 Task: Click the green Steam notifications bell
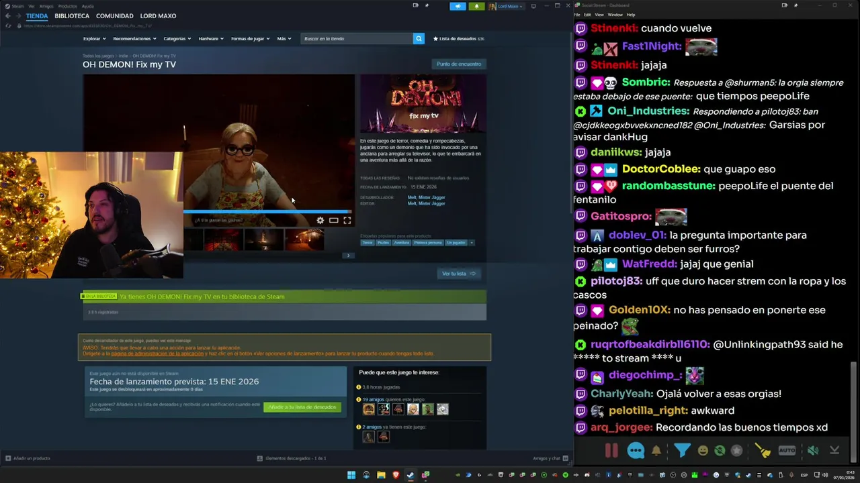[x=476, y=6]
